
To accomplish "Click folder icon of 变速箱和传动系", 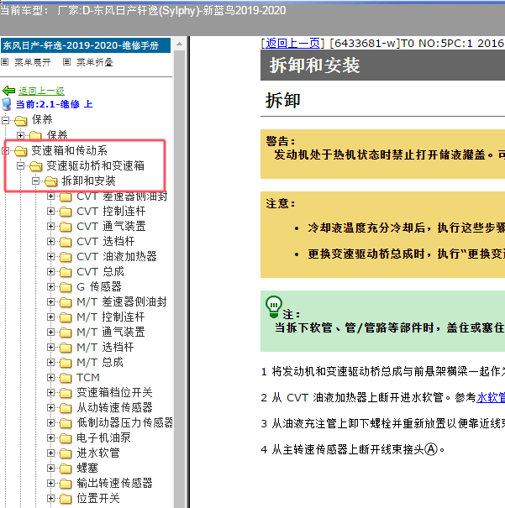I will [21, 151].
